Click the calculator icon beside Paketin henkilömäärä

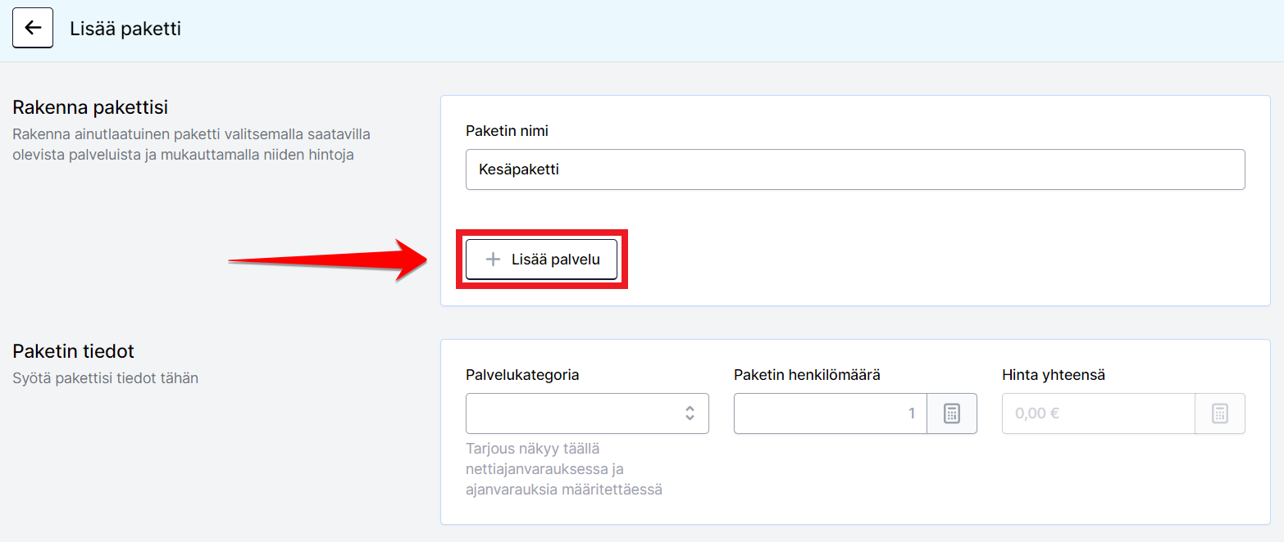(952, 413)
